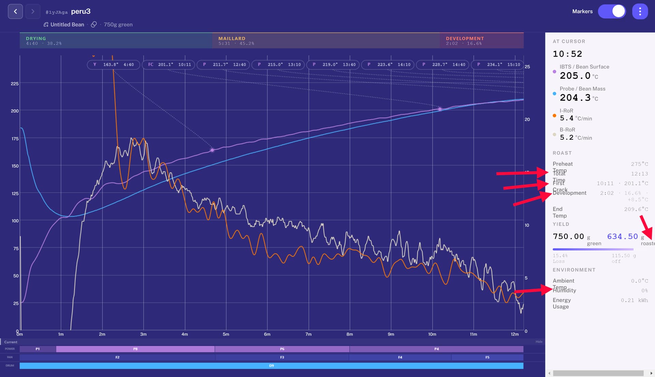Open the MAILLARD phase tab
This screenshot has height=377, width=655.
tap(326, 41)
